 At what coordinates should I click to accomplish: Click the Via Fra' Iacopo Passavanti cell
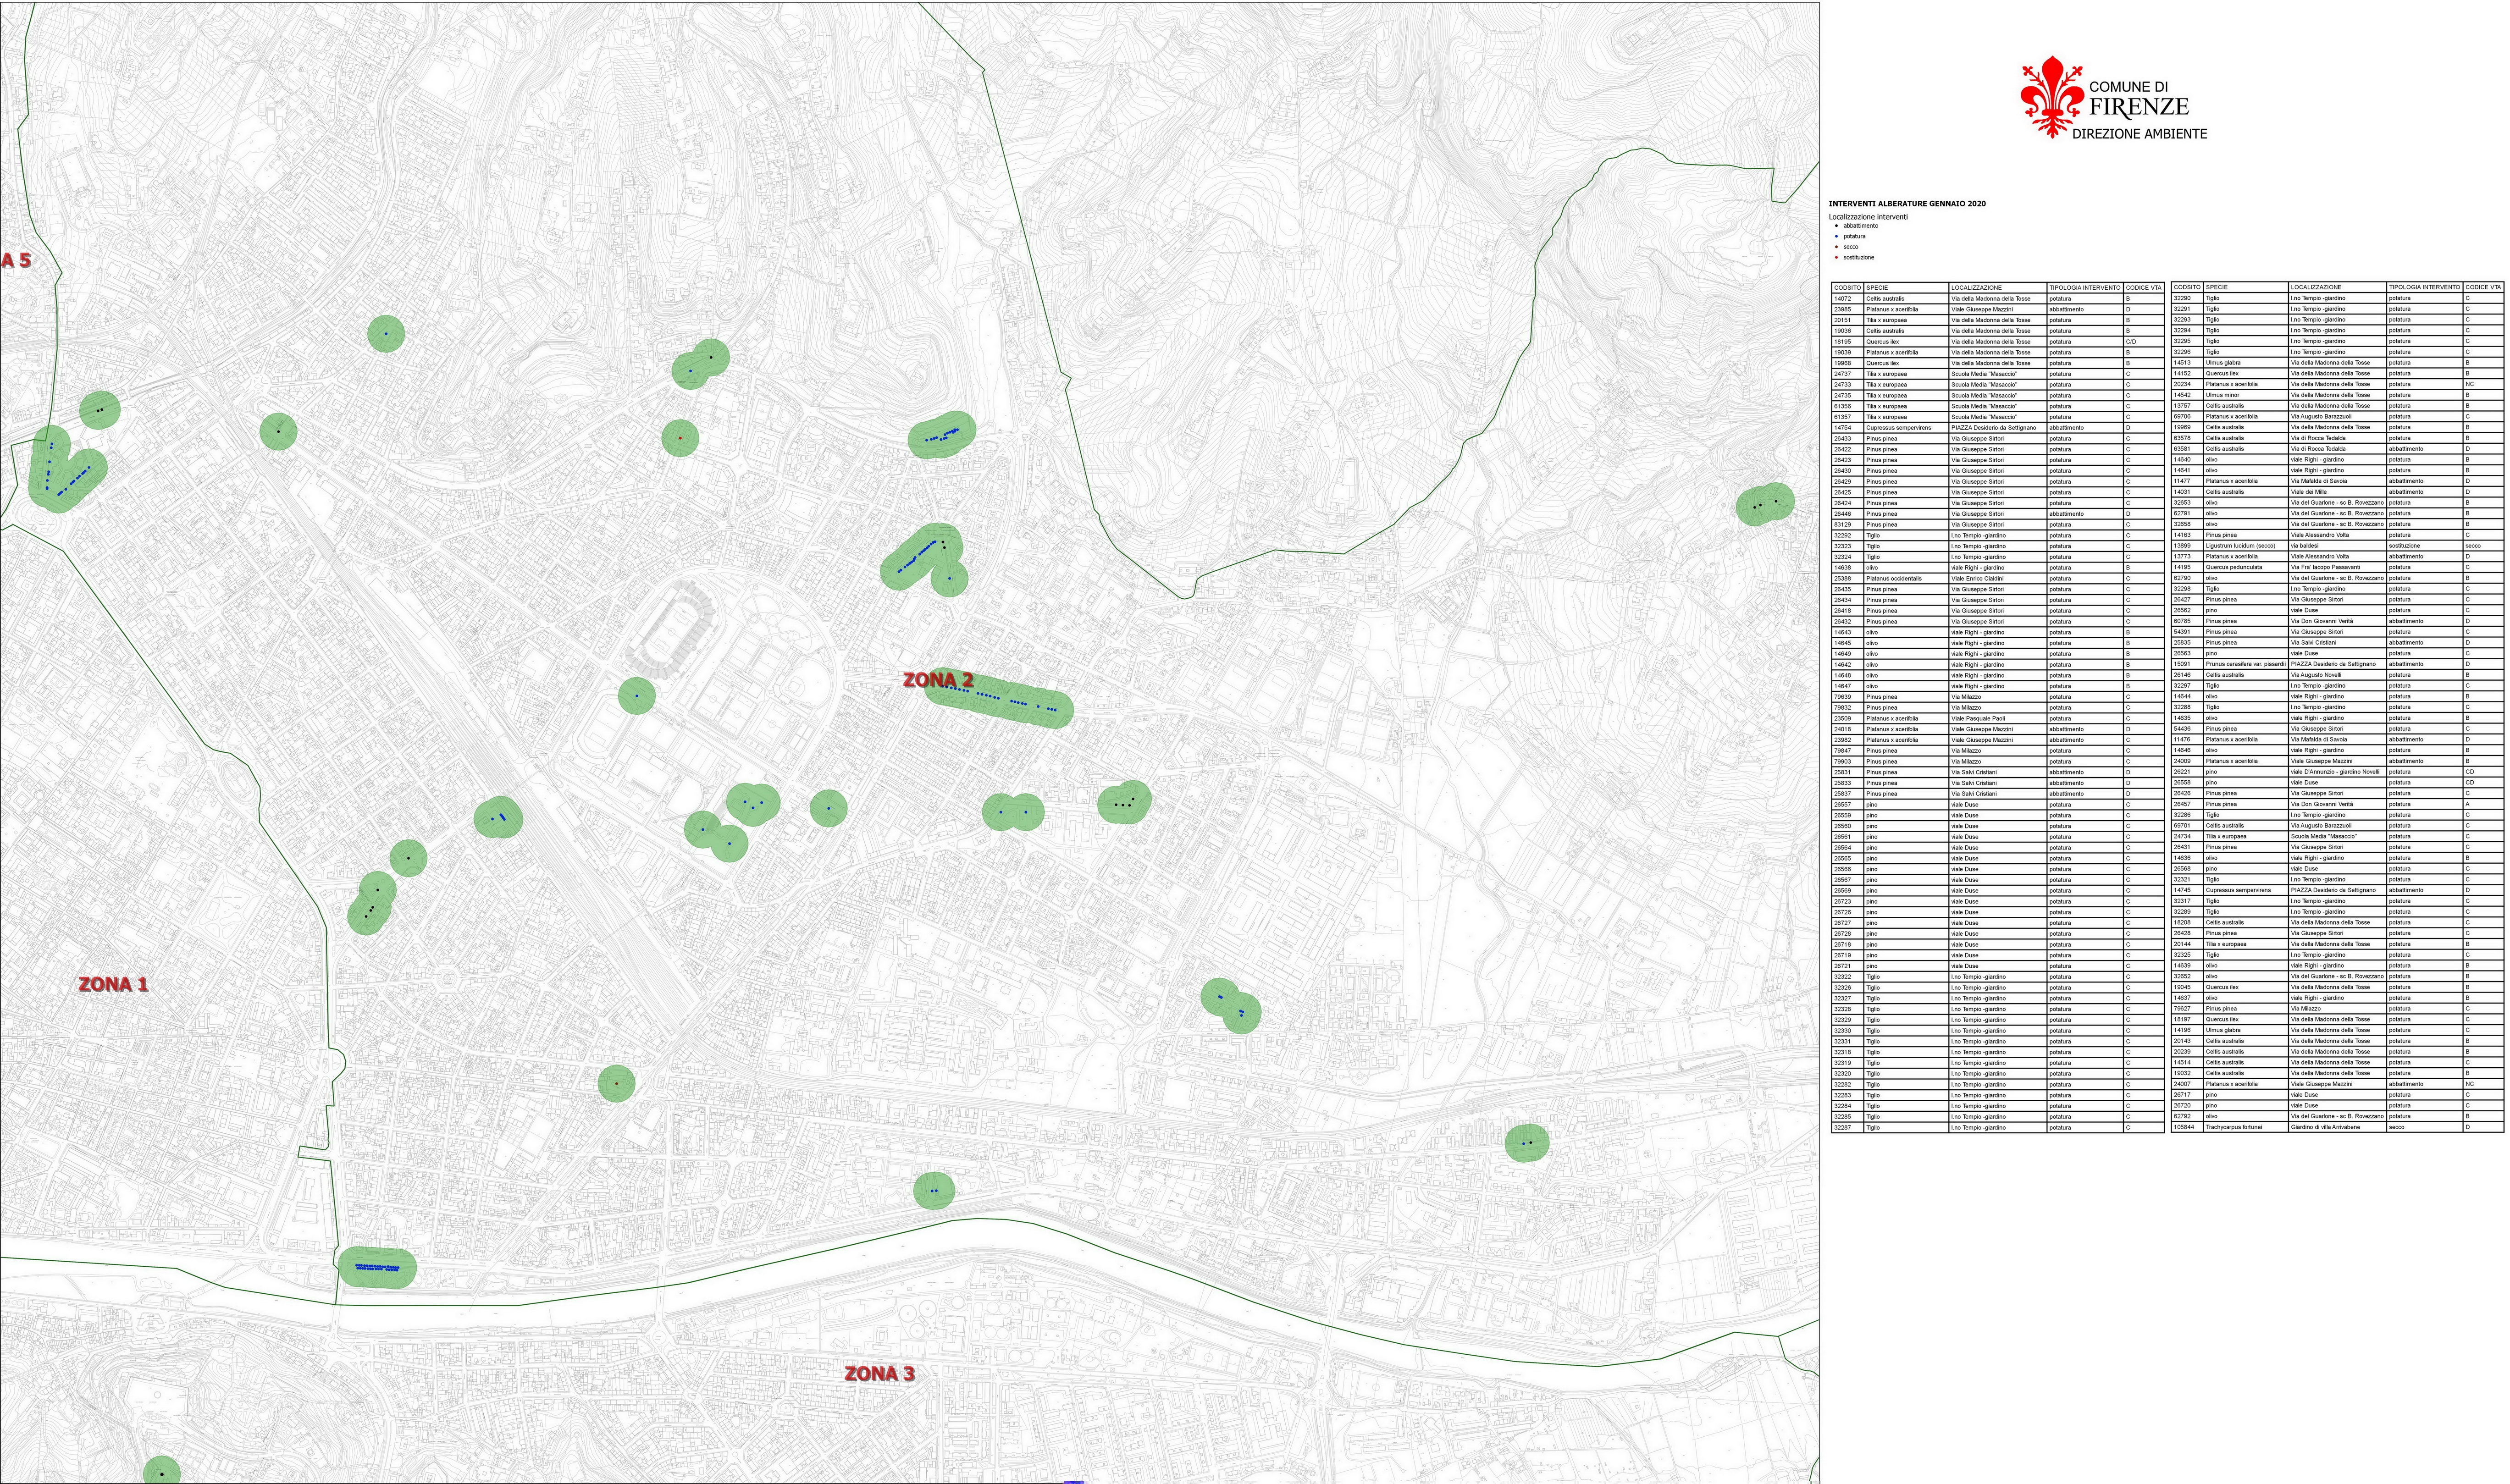point(2337,568)
